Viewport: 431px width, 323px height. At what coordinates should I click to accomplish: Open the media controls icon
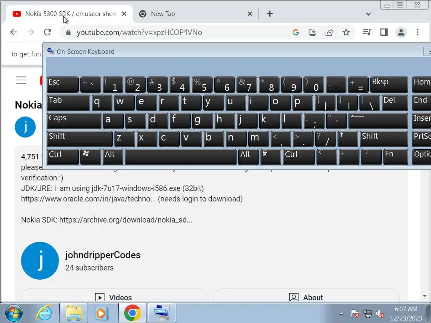click(367, 32)
